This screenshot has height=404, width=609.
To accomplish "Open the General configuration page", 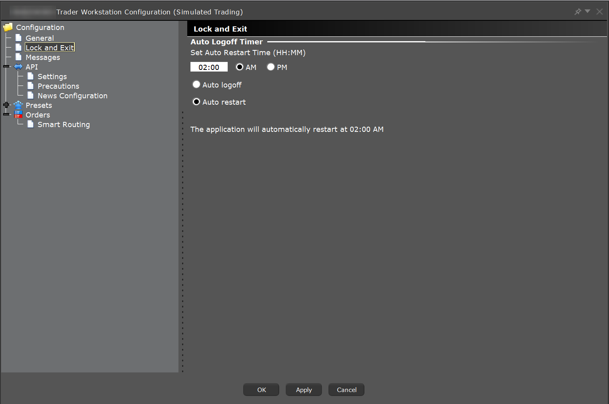I will click(40, 38).
